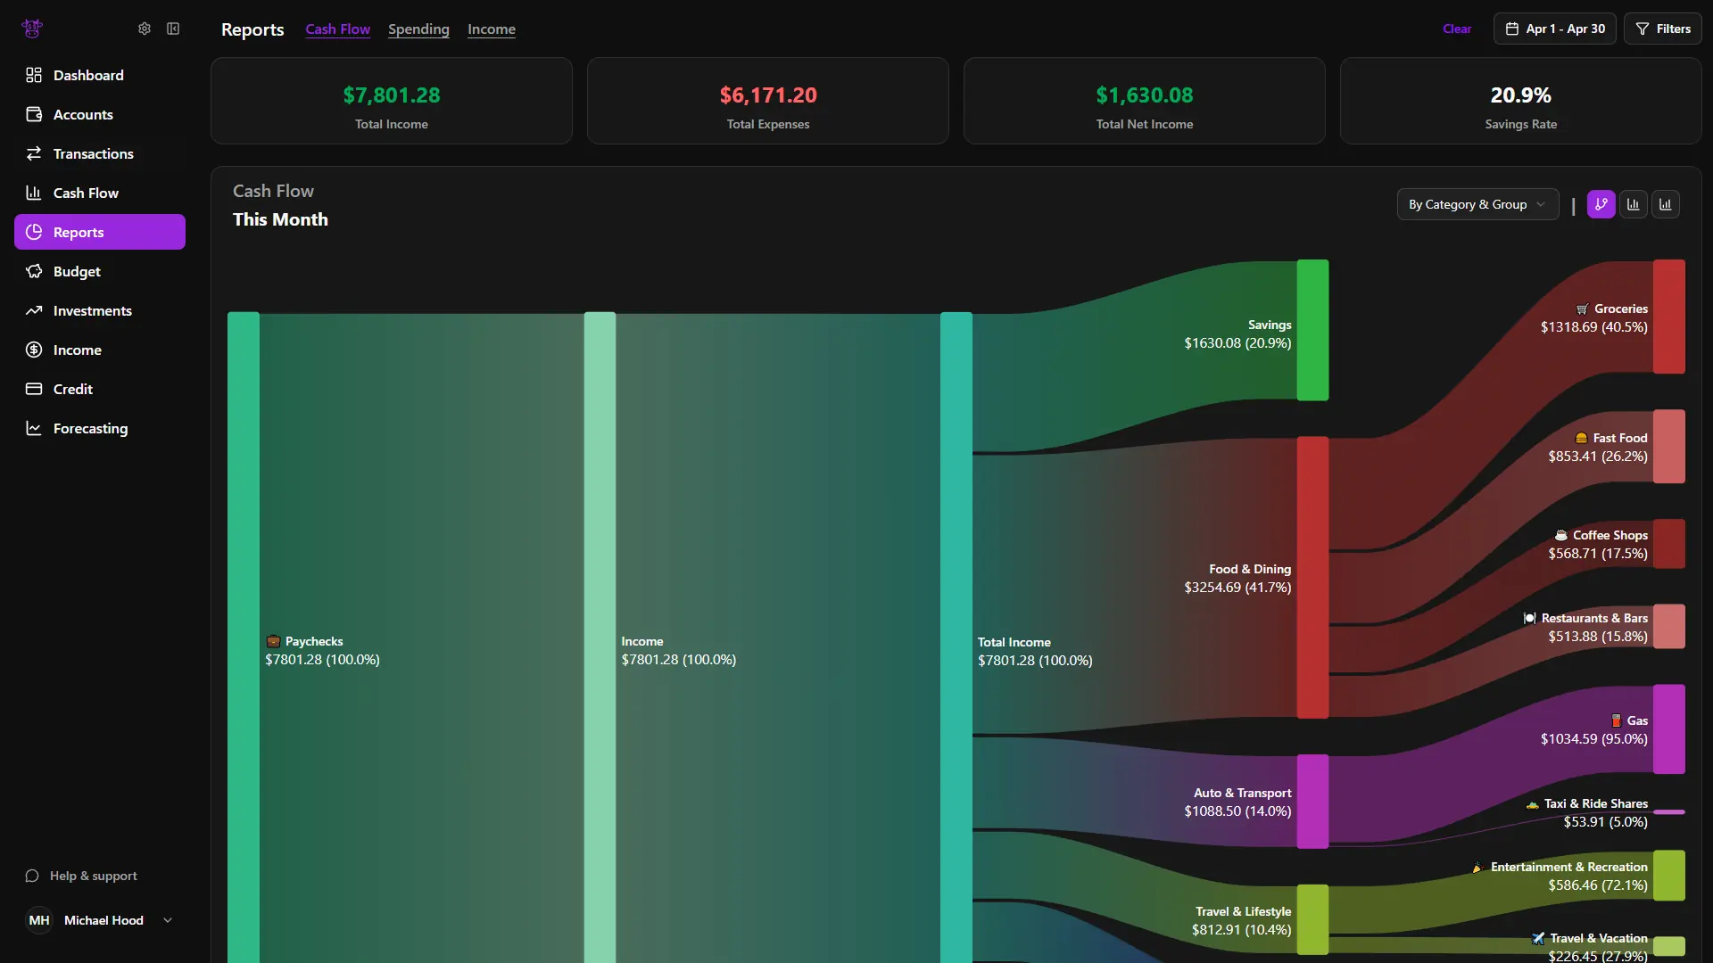Click the Groceries node bar
Viewport: 1713px width, 963px height.
click(x=1669, y=317)
